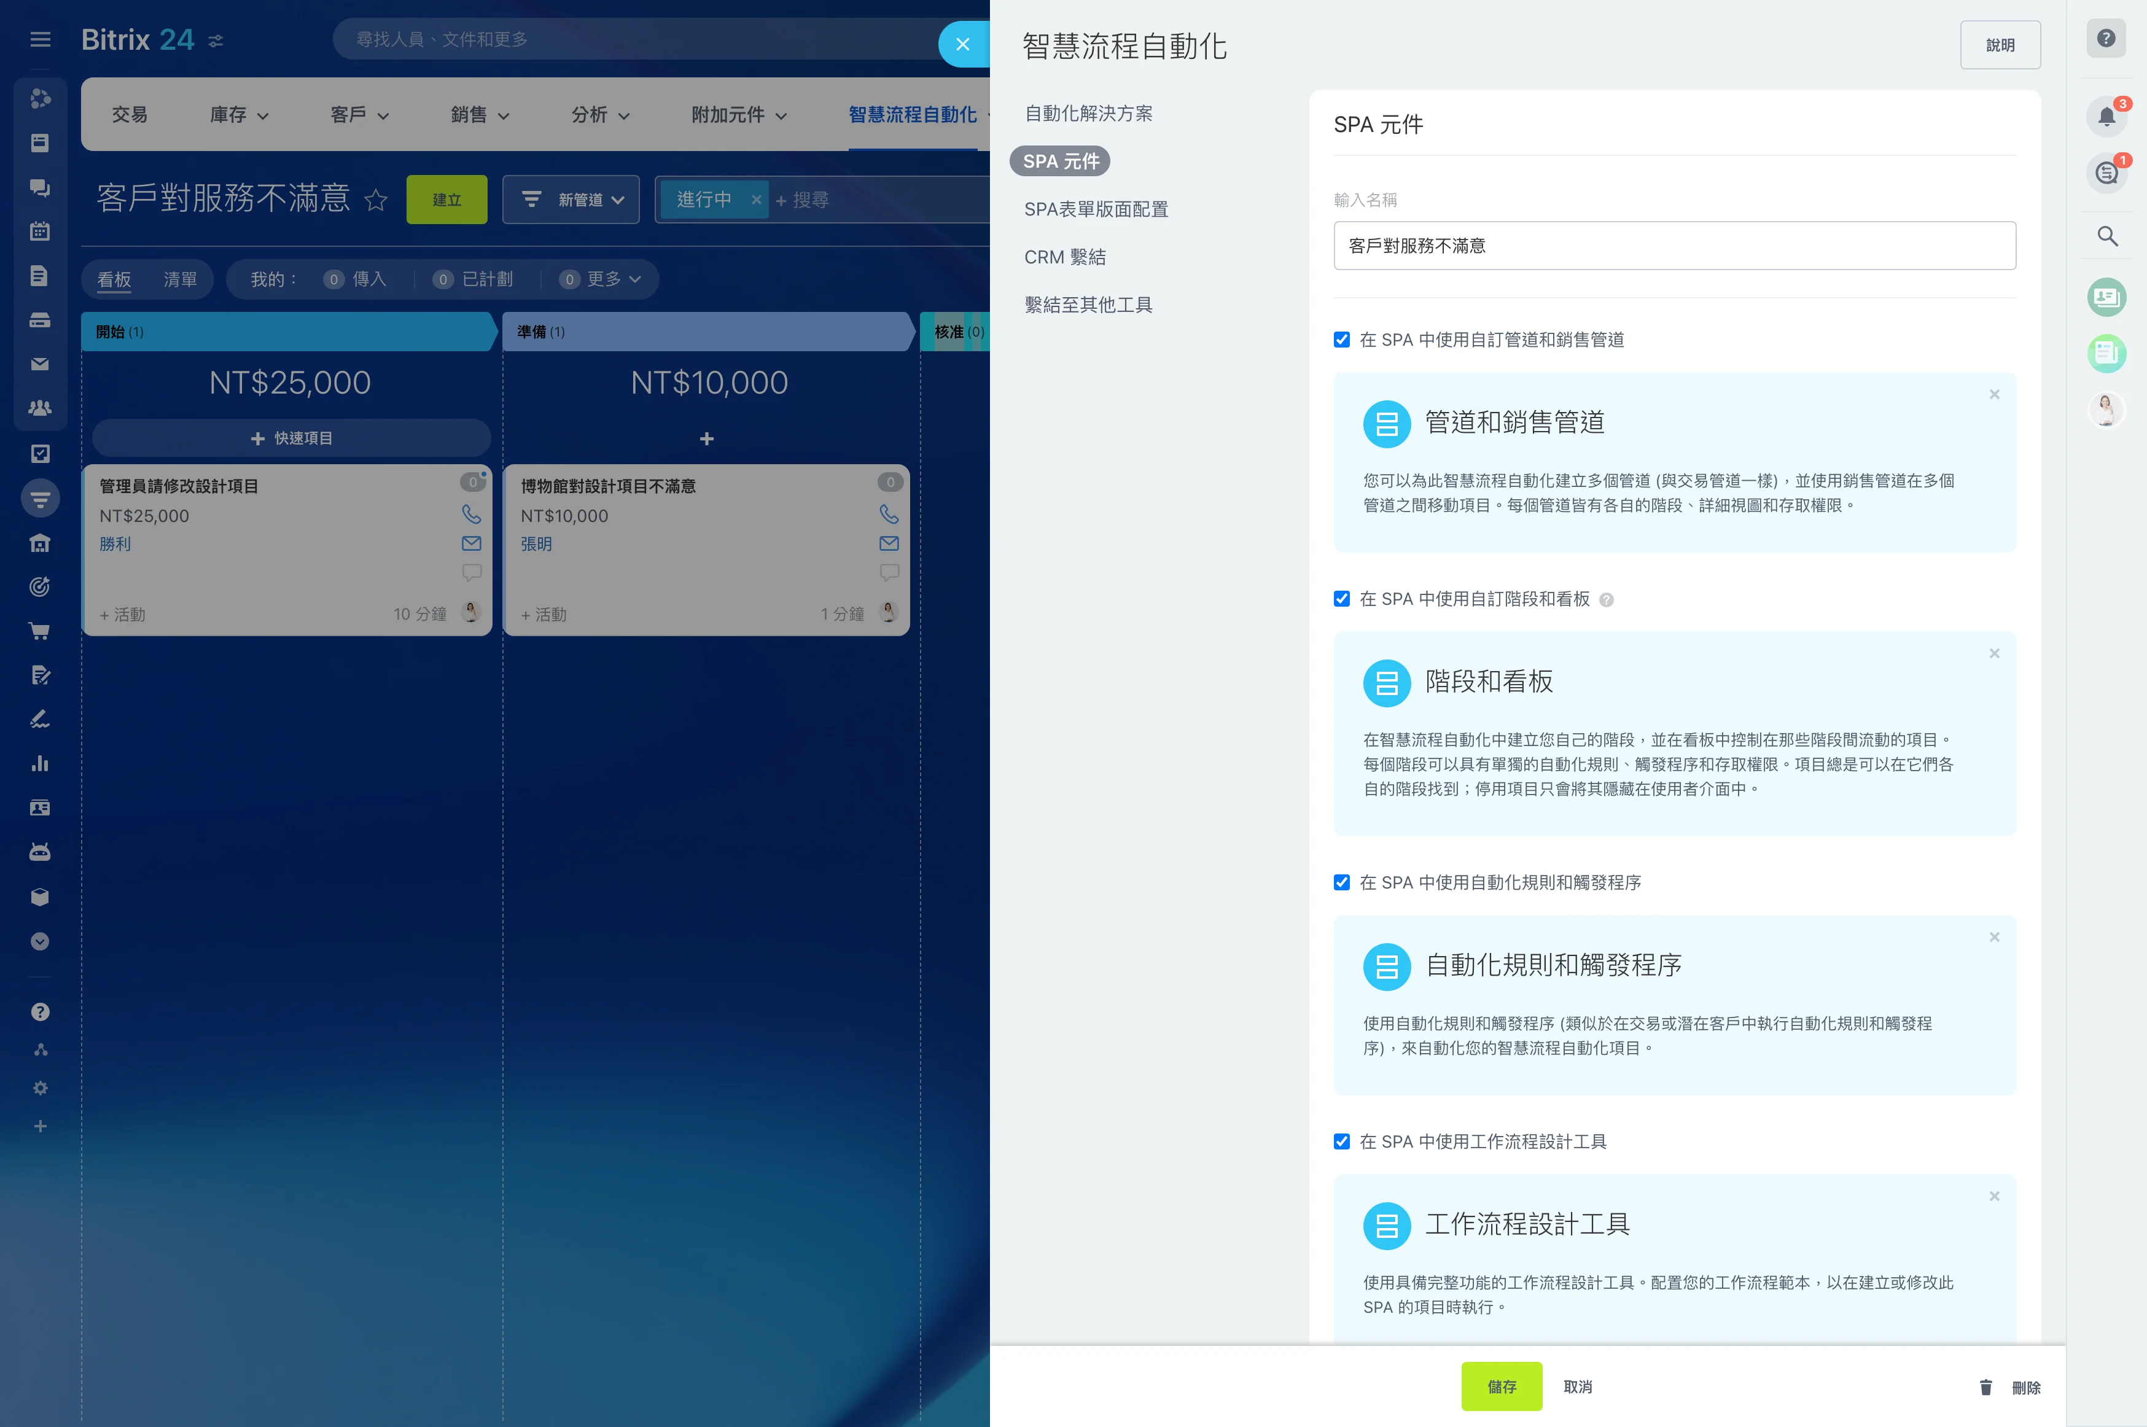Click 活動 on 管理員請修改設計項目 card

pos(123,615)
